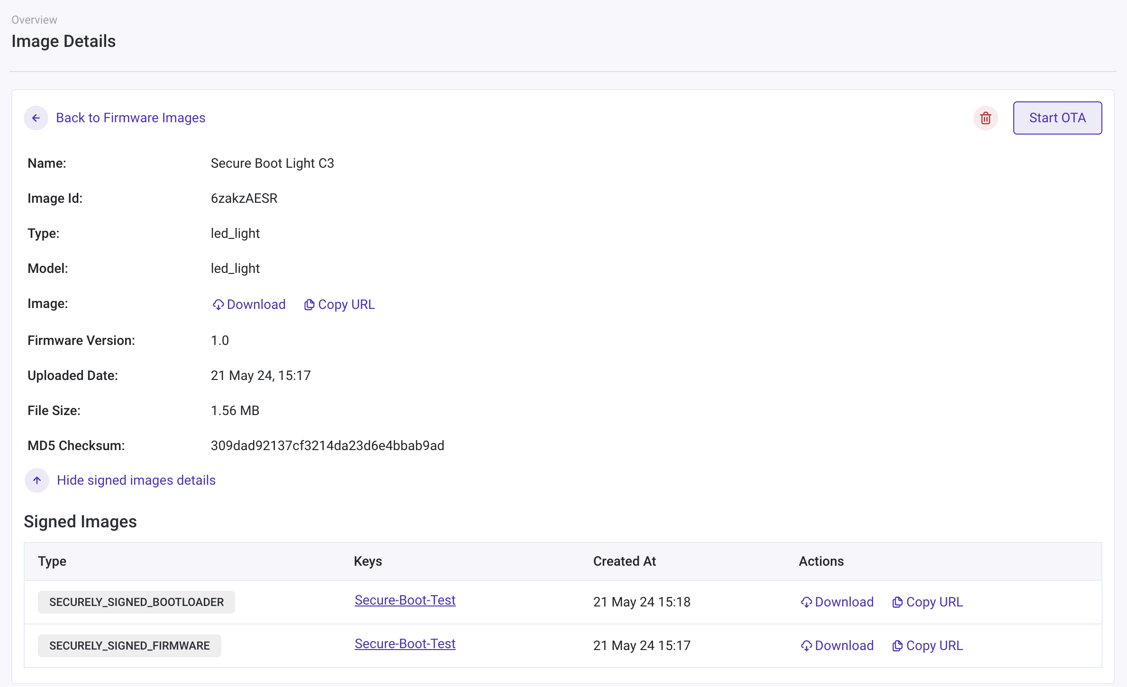1127x687 pixels.
Task: Click the bootloader row Download cloud icon
Action: click(x=806, y=602)
